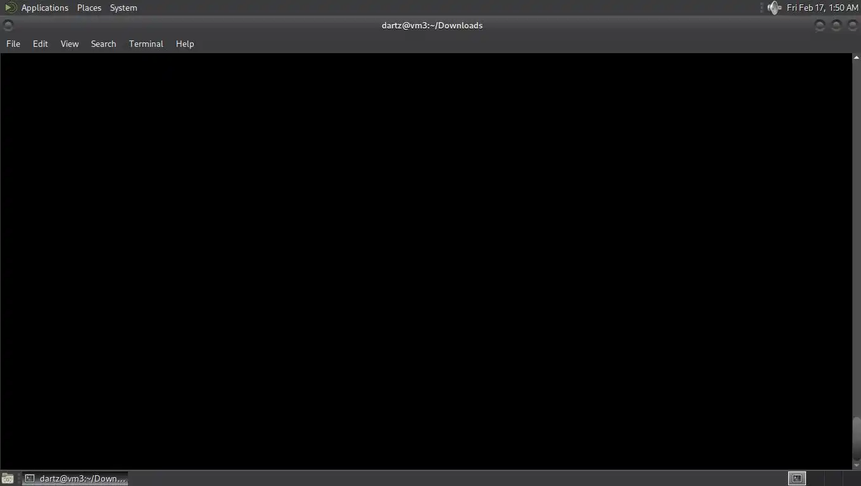
Task: Open the clock showing Fri Feb 17
Action: pos(822,8)
